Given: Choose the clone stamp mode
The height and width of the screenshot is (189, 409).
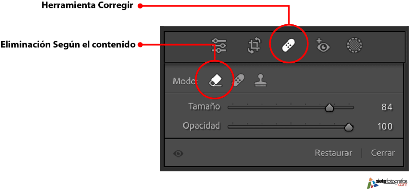Looking at the screenshot, I should [260, 81].
